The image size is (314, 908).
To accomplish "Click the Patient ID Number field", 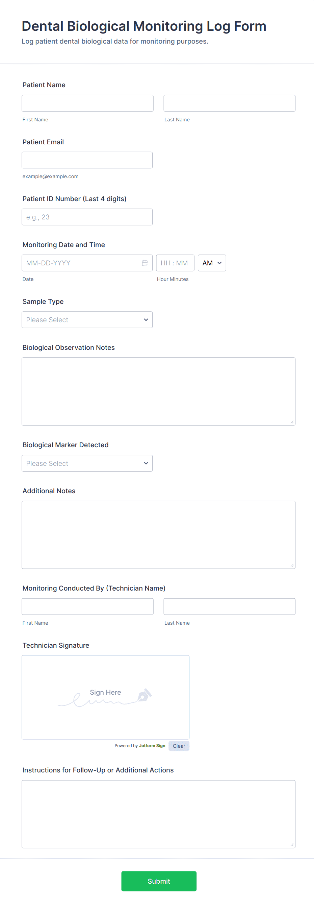I will coord(87,217).
